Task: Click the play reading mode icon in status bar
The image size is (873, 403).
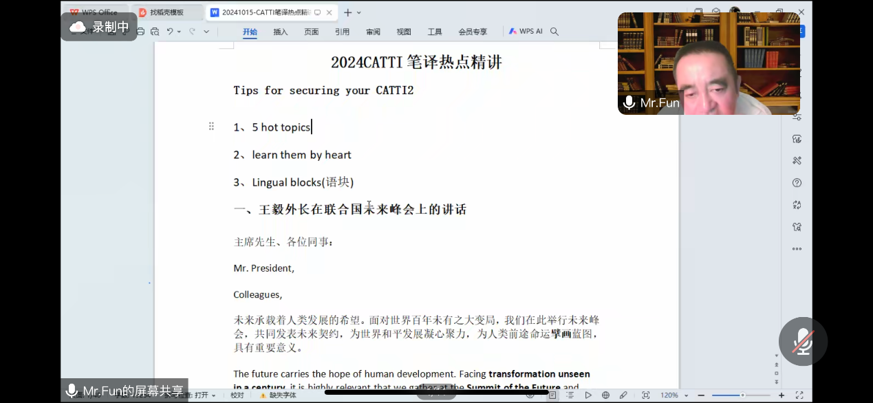Action: coord(588,395)
